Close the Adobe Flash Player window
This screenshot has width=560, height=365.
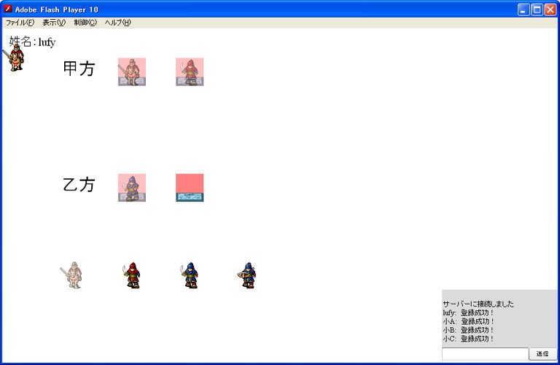click(551, 9)
